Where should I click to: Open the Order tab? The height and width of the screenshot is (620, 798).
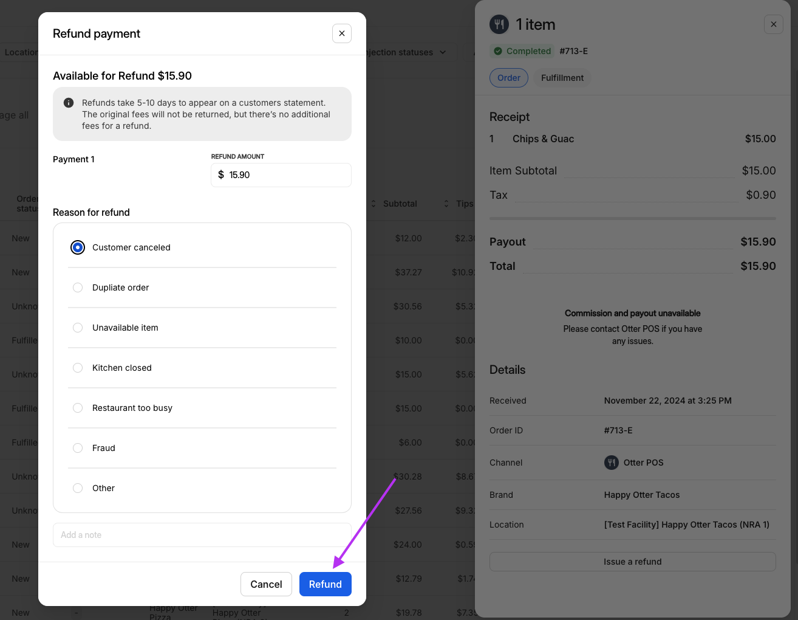click(509, 78)
